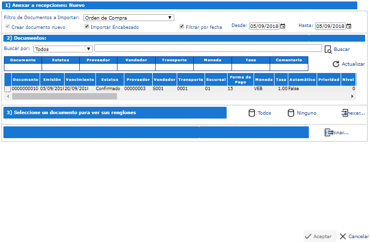
Task: Click the False value in Automático column
Action: (294, 89)
